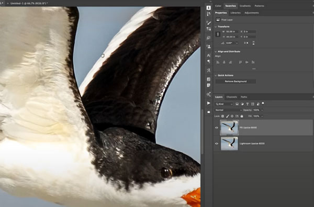314x207 pixels.
Task: Filter layers for adjustment layers
Action: click(x=242, y=104)
